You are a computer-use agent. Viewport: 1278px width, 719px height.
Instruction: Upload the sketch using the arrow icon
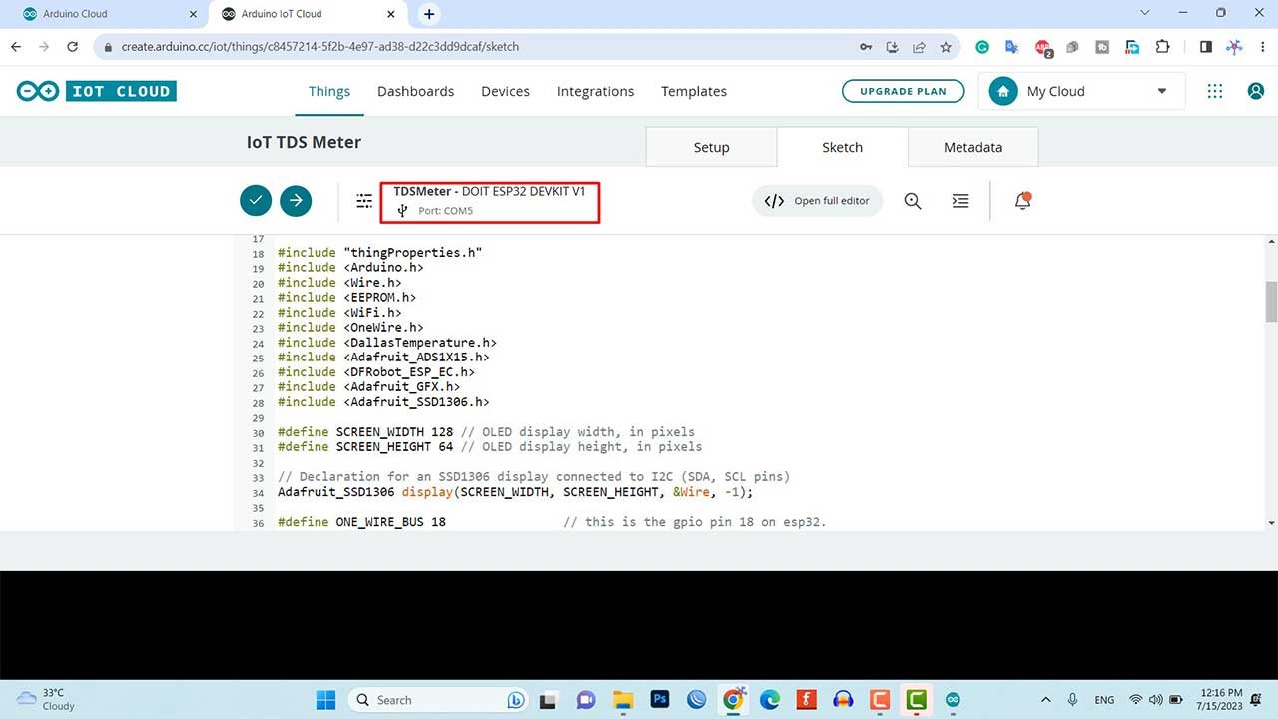[296, 200]
